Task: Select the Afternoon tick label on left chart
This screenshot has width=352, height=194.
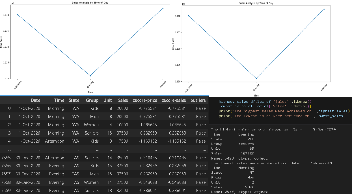Action: point(18,85)
